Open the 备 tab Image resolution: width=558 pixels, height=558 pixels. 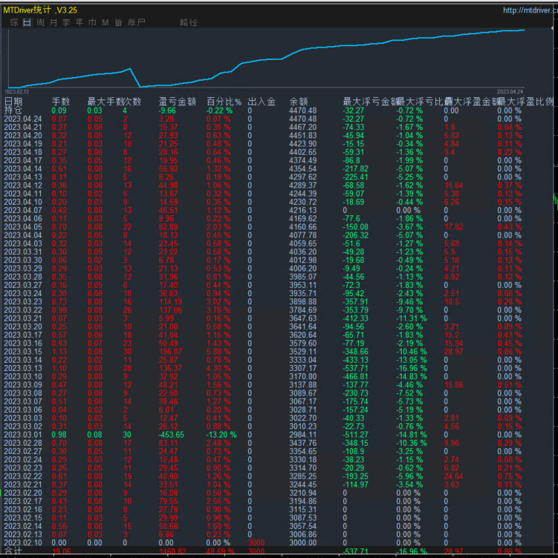(118, 22)
